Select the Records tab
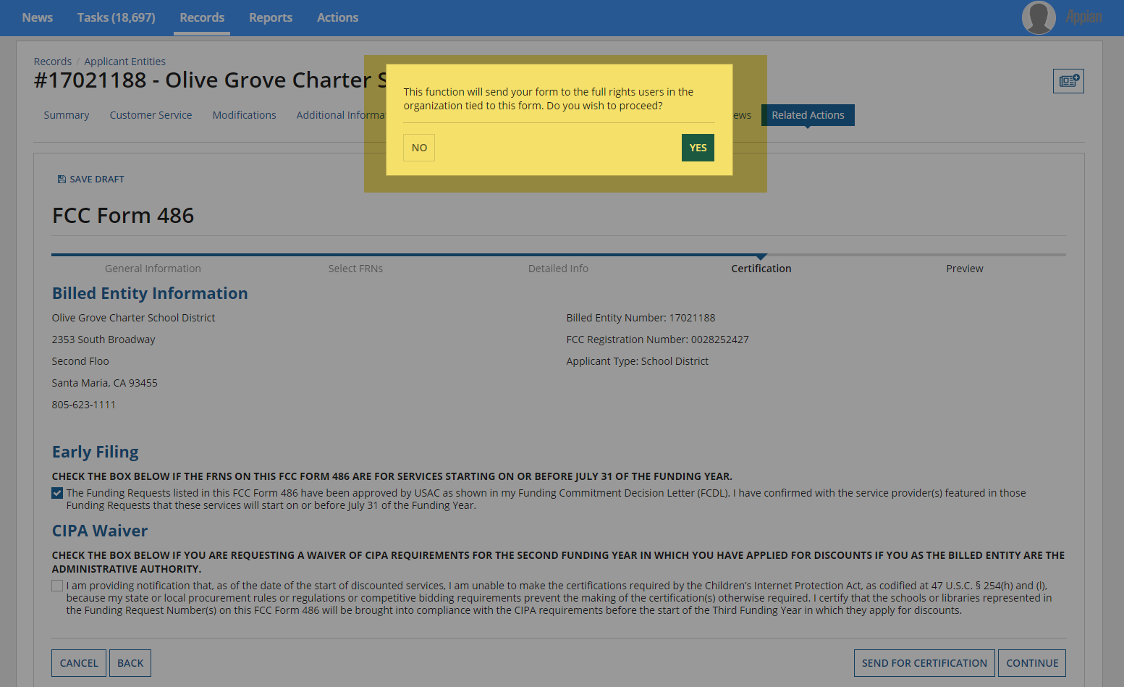Screen dimensions: 1124x687 (x=202, y=17)
